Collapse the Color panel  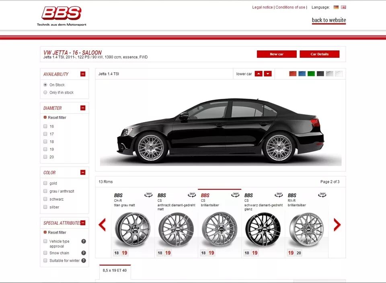83,172
